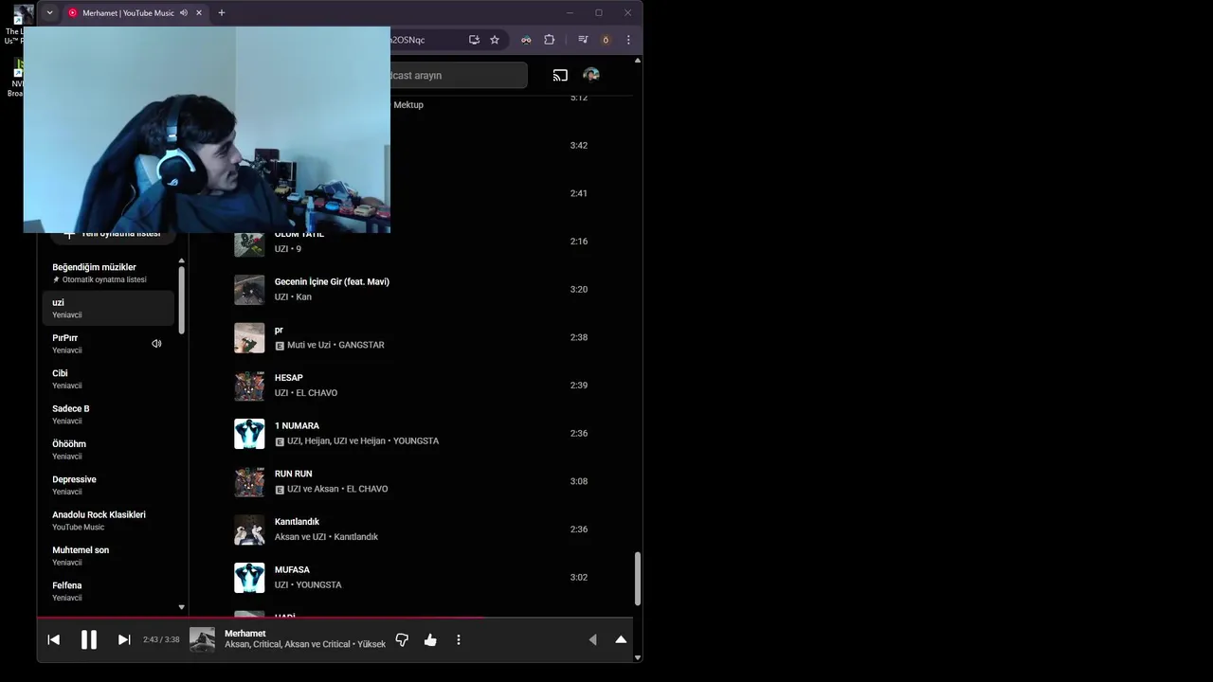Open the Sadece B playlist
Viewport: 1213px width, 682px height.
coord(108,414)
